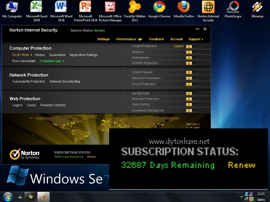Disable Email Protection switch
The width and height of the screenshot is (270, 202).
click(192, 84)
